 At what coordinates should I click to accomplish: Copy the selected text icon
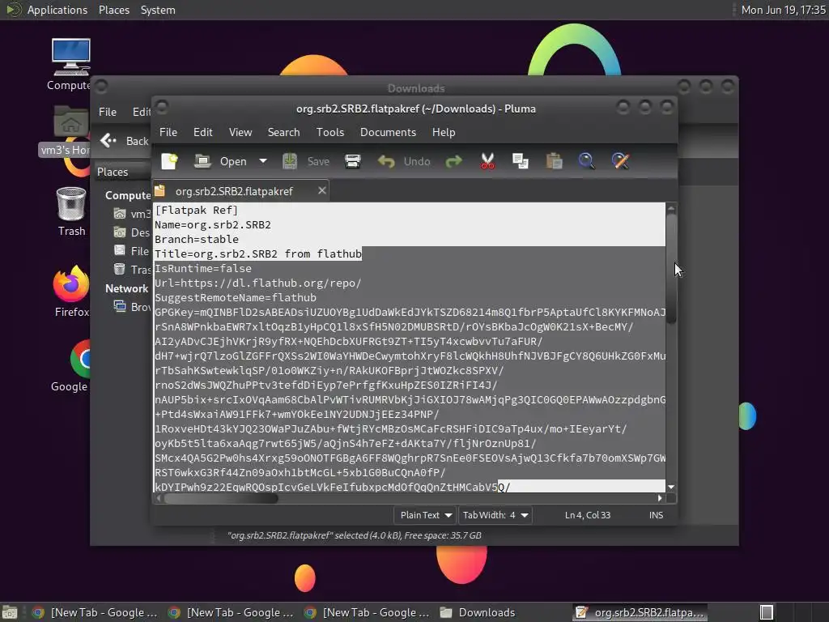pyautogui.click(x=521, y=161)
